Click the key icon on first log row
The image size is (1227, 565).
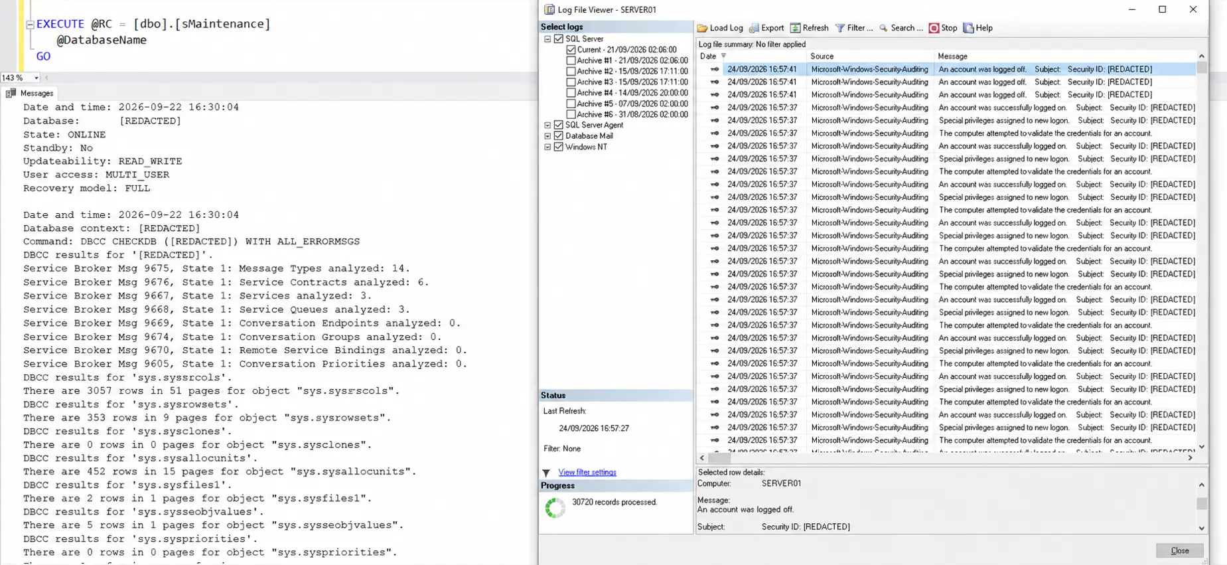(715, 69)
